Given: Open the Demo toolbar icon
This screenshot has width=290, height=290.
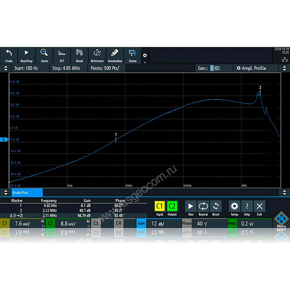Looking at the screenshot, I should click(132, 55).
